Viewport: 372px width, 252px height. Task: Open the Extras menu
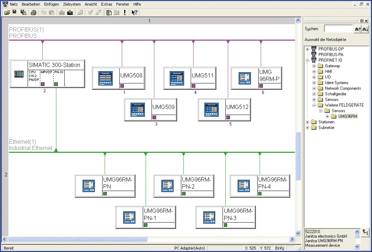[x=107, y=4]
